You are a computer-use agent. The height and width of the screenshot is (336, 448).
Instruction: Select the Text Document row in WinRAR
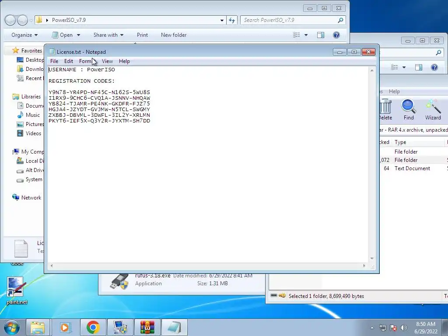[x=413, y=168]
